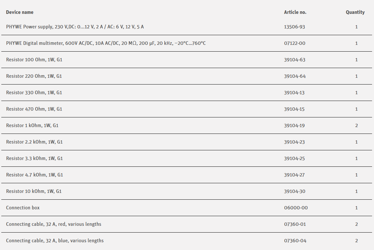Select the PHYWE Digital multimeter entry
This screenshot has height=250, width=374.
(x=106, y=43)
